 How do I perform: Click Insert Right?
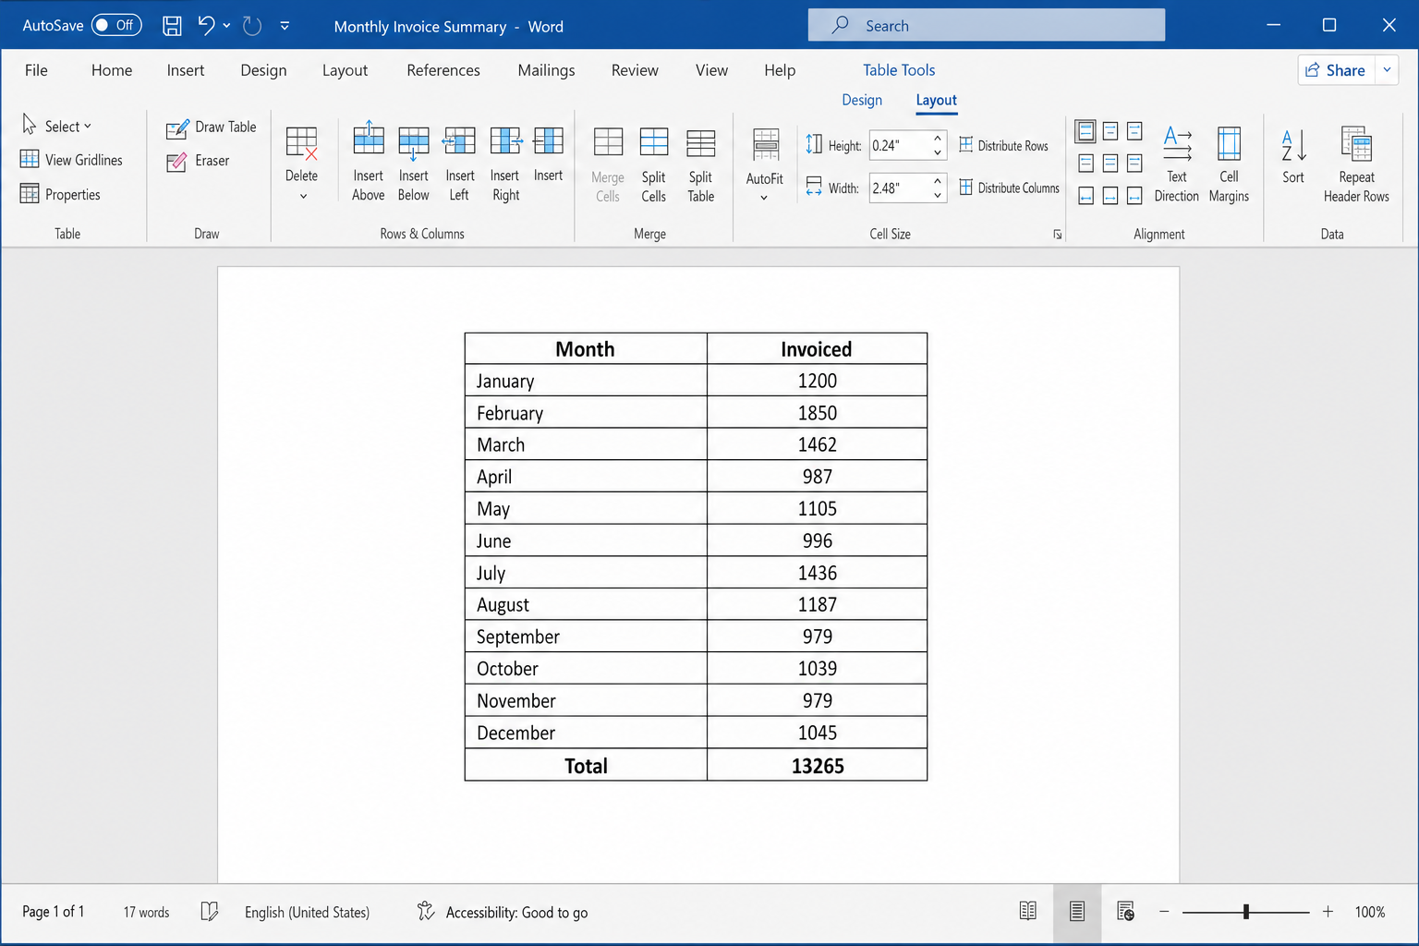[505, 162]
